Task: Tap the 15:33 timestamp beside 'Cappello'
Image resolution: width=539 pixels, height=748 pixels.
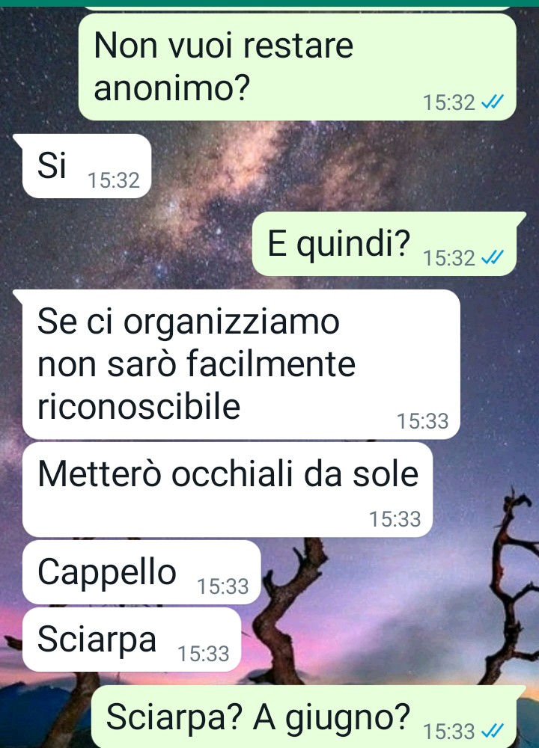Action: point(223,586)
